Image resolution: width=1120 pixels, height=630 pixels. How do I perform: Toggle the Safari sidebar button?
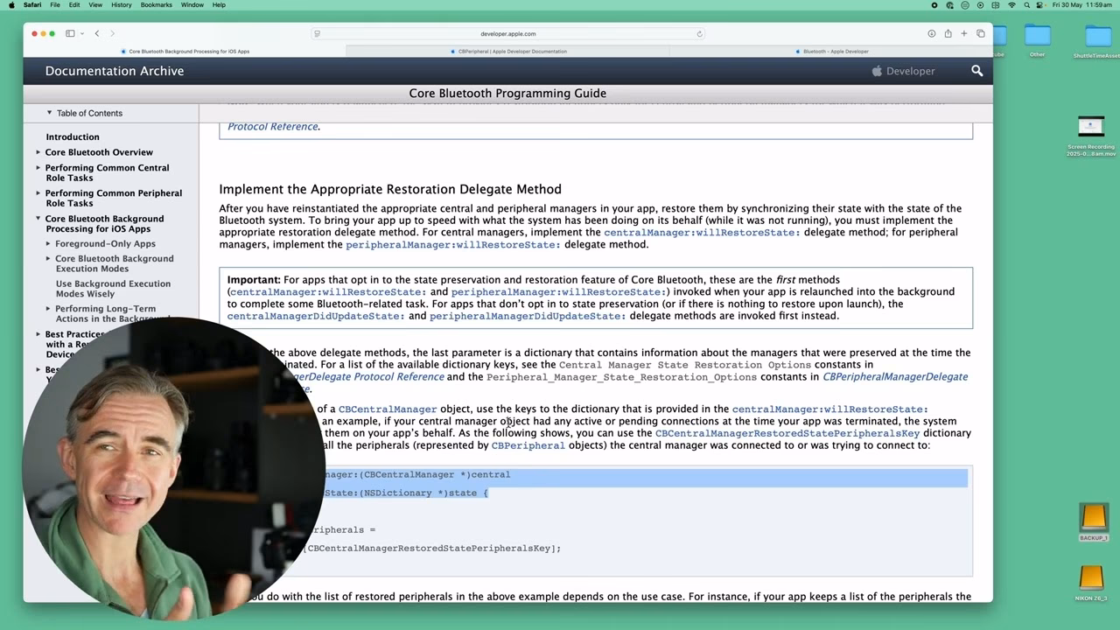pos(70,33)
